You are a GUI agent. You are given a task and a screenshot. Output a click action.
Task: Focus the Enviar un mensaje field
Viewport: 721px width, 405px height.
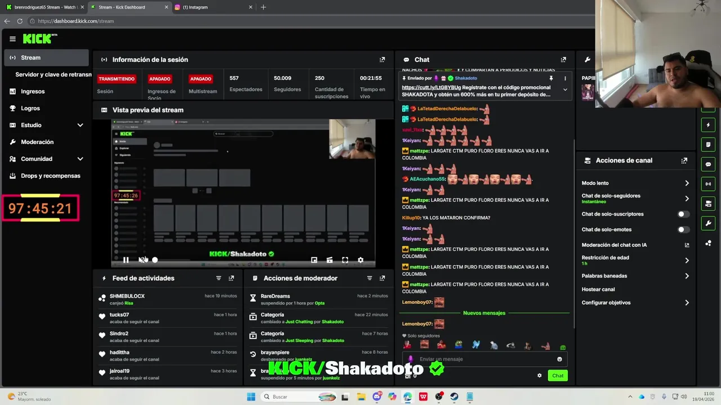(486, 359)
